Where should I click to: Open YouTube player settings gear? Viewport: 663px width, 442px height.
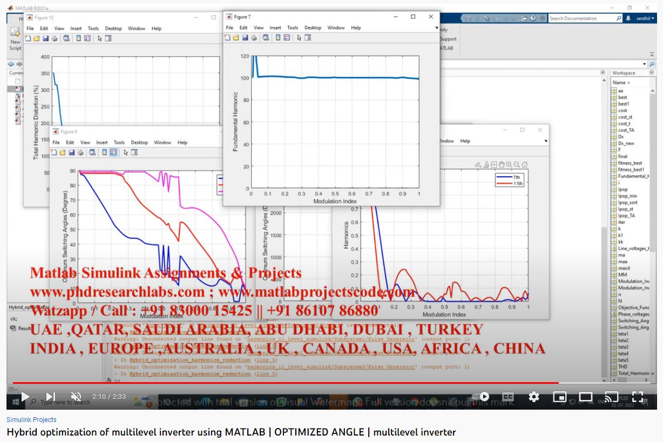(x=534, y=397)
